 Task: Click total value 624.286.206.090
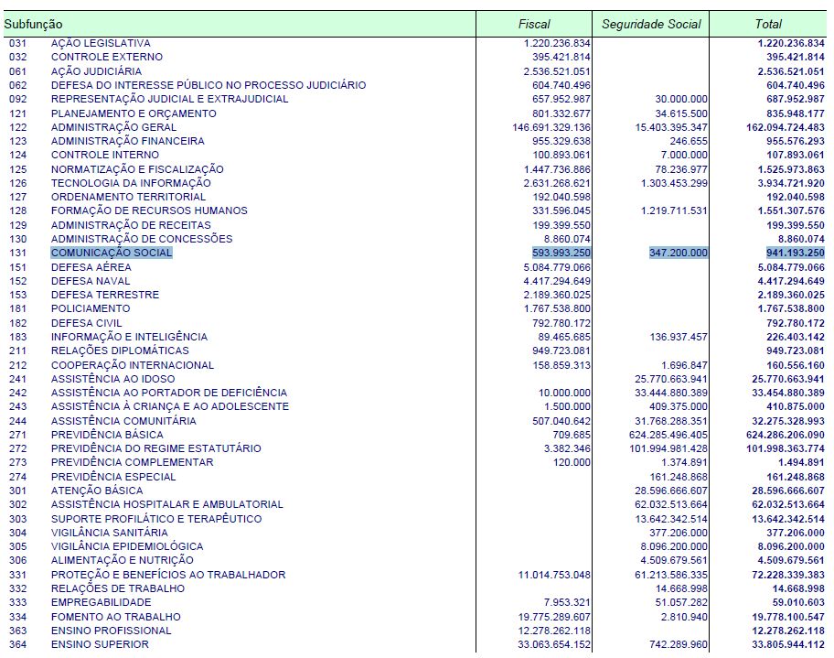[785, 435]
